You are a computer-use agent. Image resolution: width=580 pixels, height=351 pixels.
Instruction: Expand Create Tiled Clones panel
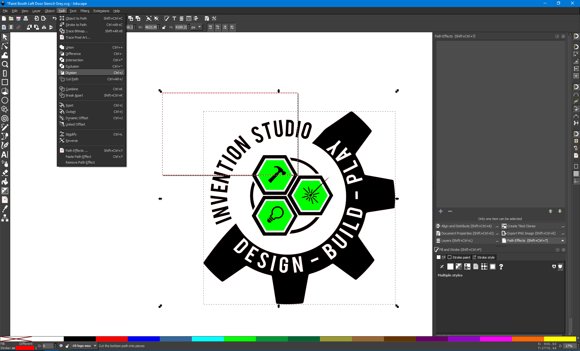coord(533,226)
